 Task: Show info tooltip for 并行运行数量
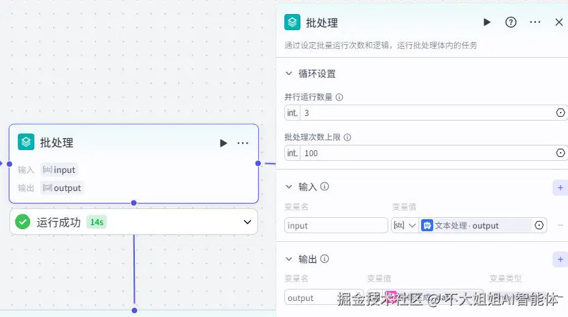339,97
